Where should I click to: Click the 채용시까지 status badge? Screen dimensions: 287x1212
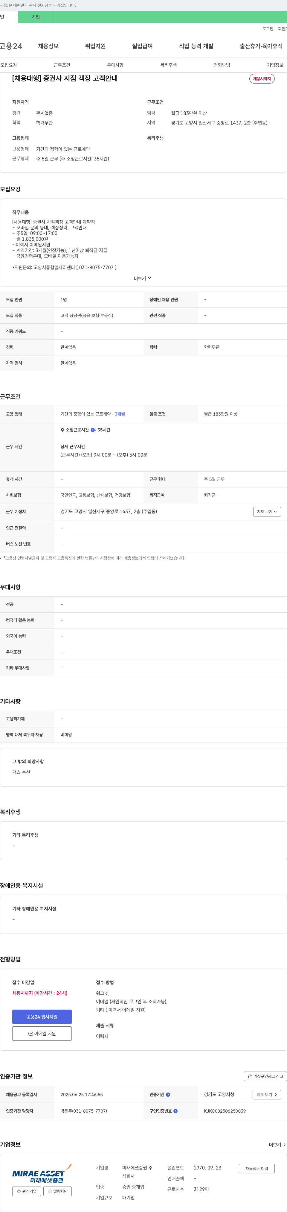[x=262, y=78]
